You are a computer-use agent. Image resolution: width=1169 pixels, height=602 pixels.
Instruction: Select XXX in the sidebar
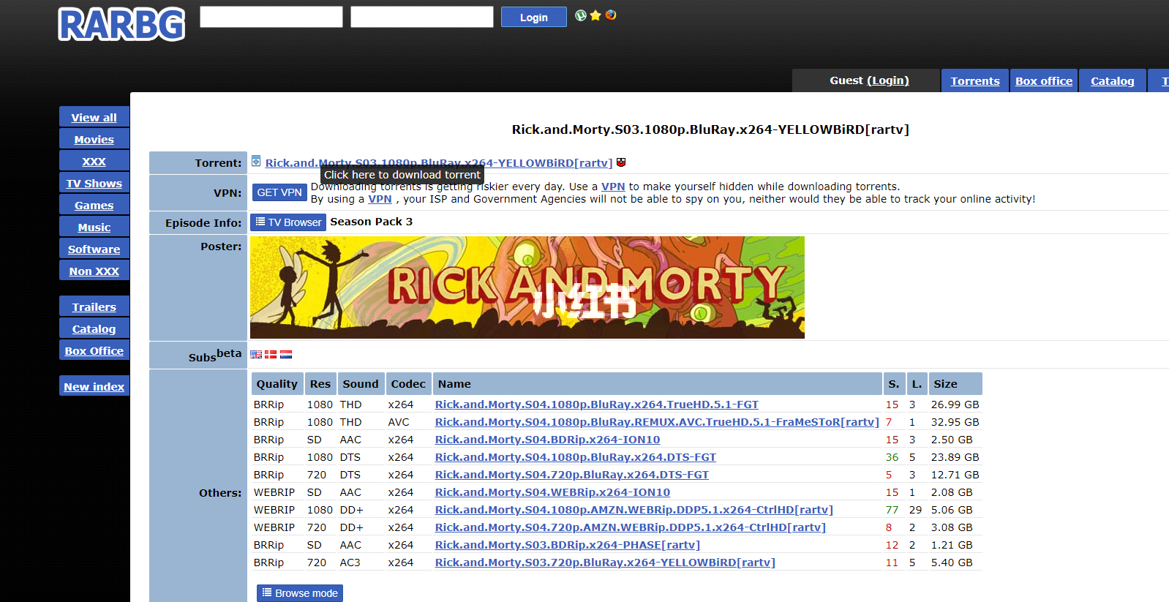click(x=94, y=161)
